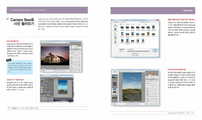Click the new folder icon in Open dialog
The image size is (202, 120).
click(x=145, y=22)
